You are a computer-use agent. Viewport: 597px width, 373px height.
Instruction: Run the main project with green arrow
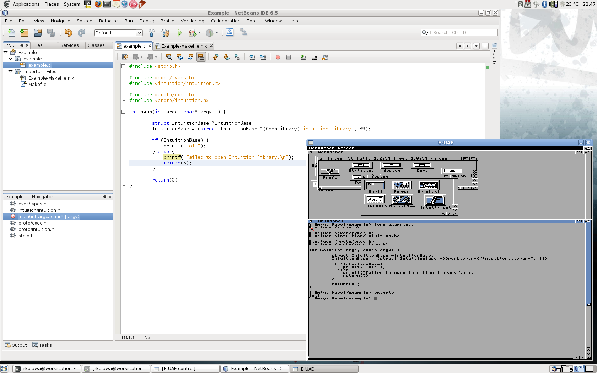pyautogui.click(x=179, y=33)
